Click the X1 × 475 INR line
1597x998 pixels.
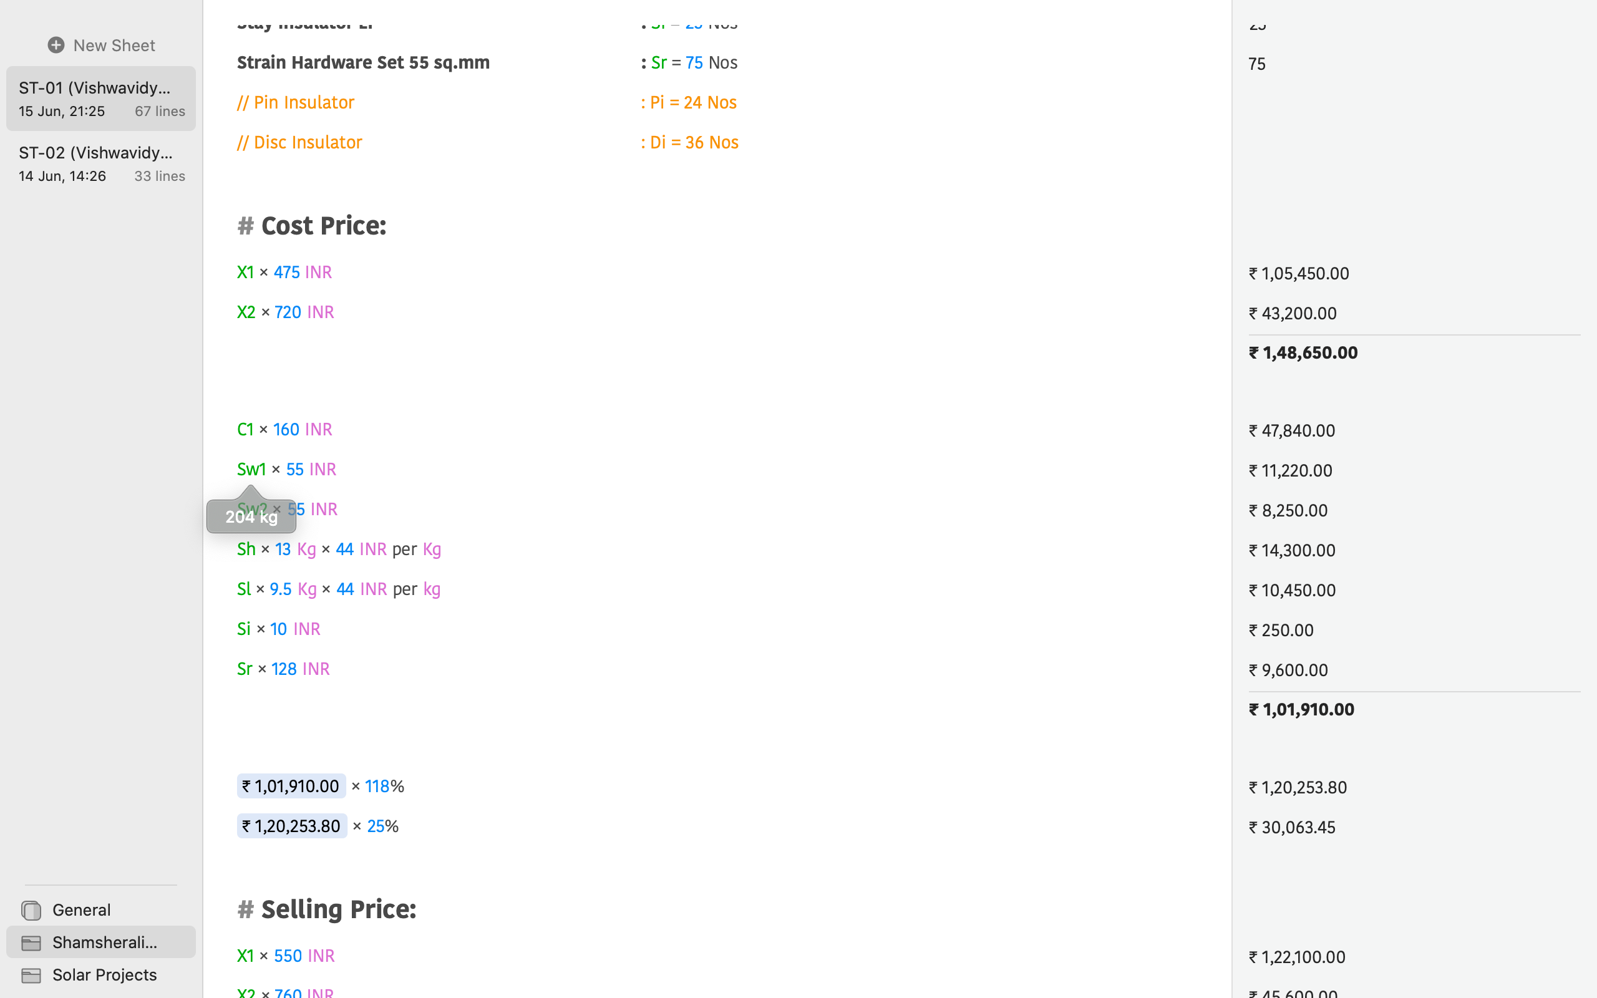(284, 272)
